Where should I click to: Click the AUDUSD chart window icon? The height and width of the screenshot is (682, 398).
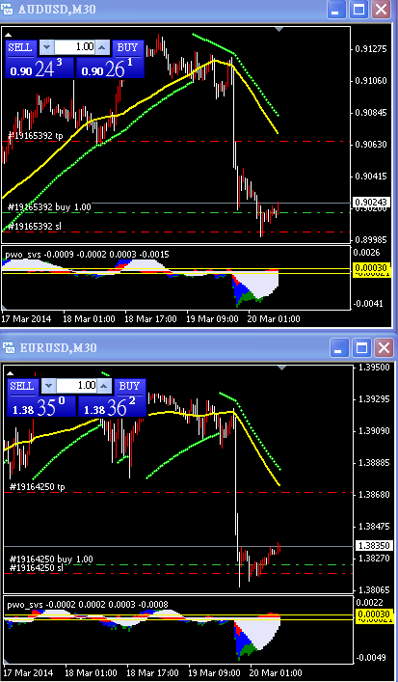[x=8, y=9]
